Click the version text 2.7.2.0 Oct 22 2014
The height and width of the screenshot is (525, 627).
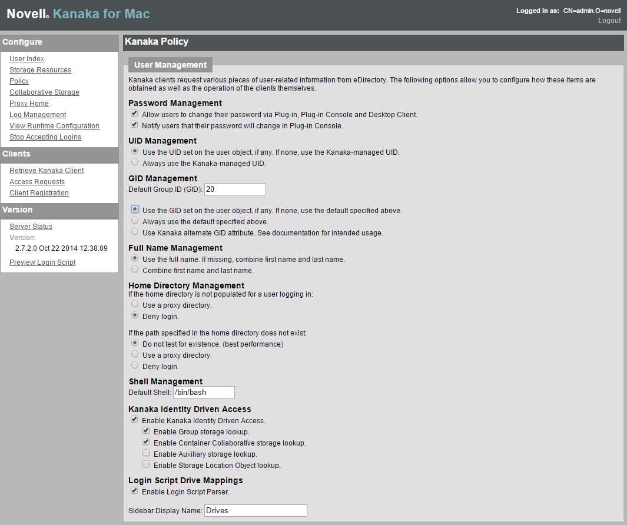pyautogui.click(x=61, y=248)
